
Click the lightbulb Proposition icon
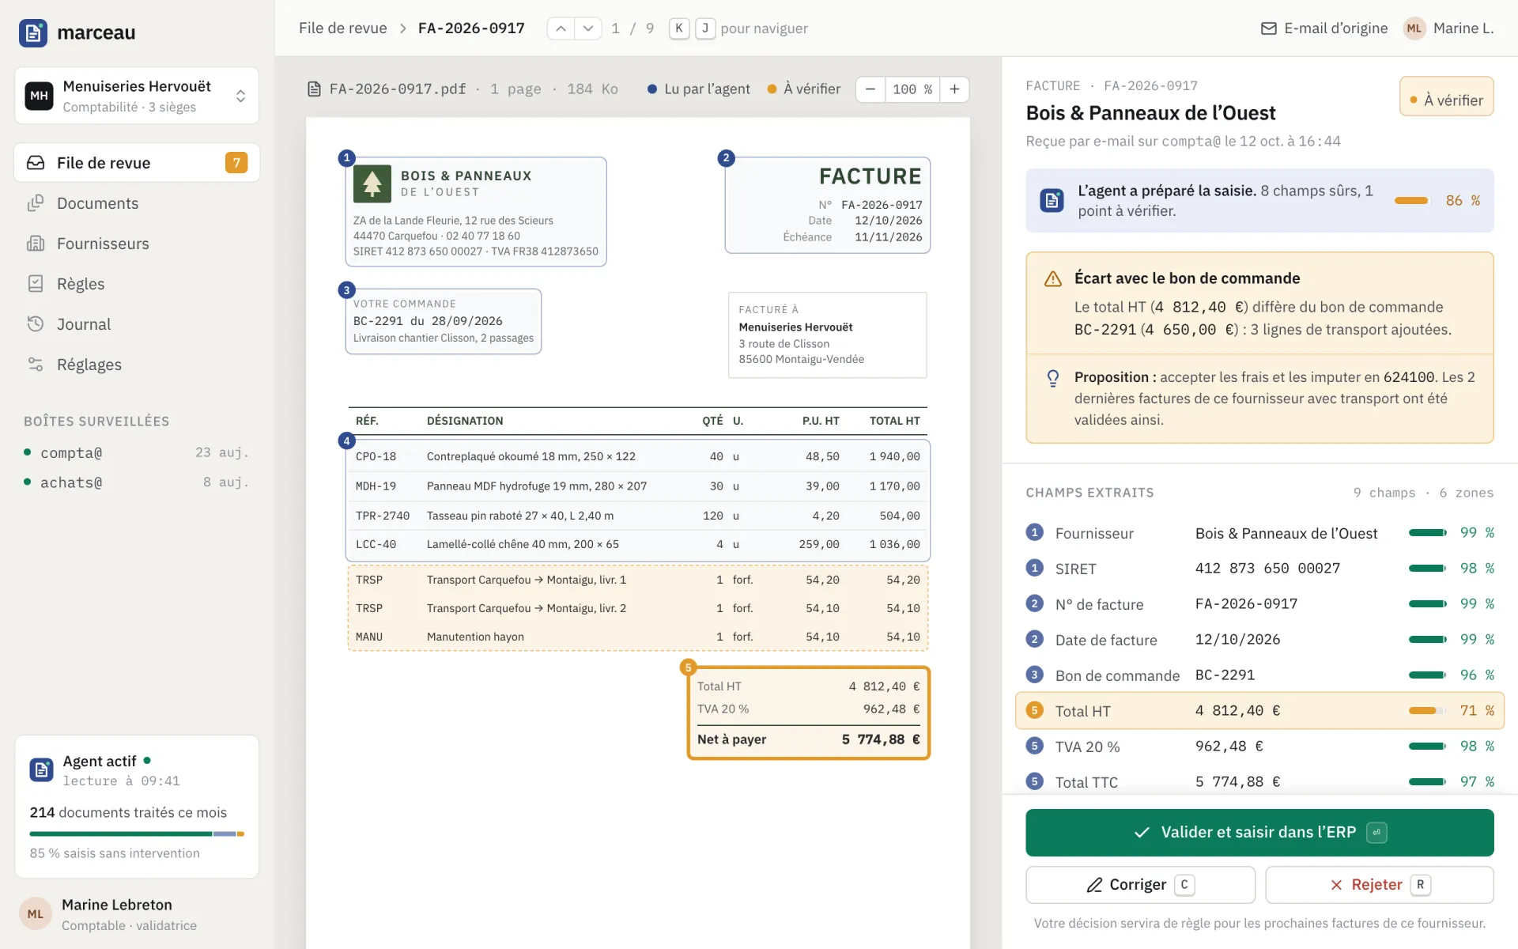(x=1053, y=378)
